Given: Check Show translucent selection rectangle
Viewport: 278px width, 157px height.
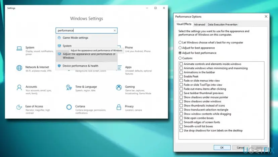Looking at the screenshot, I should point(181,109).
